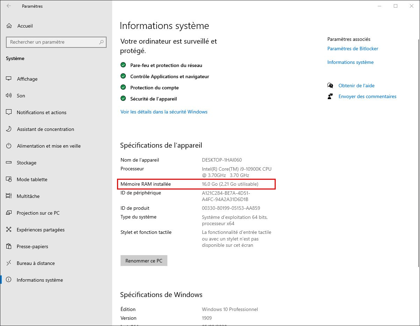
Task: Click green checkmark beside Sécurité de l'appareil
Action: (123, 98)
